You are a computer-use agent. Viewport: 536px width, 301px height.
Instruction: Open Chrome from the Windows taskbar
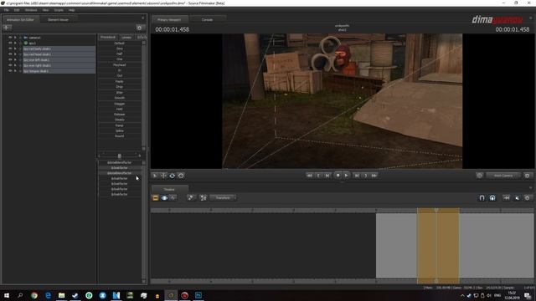coord(34,295)
